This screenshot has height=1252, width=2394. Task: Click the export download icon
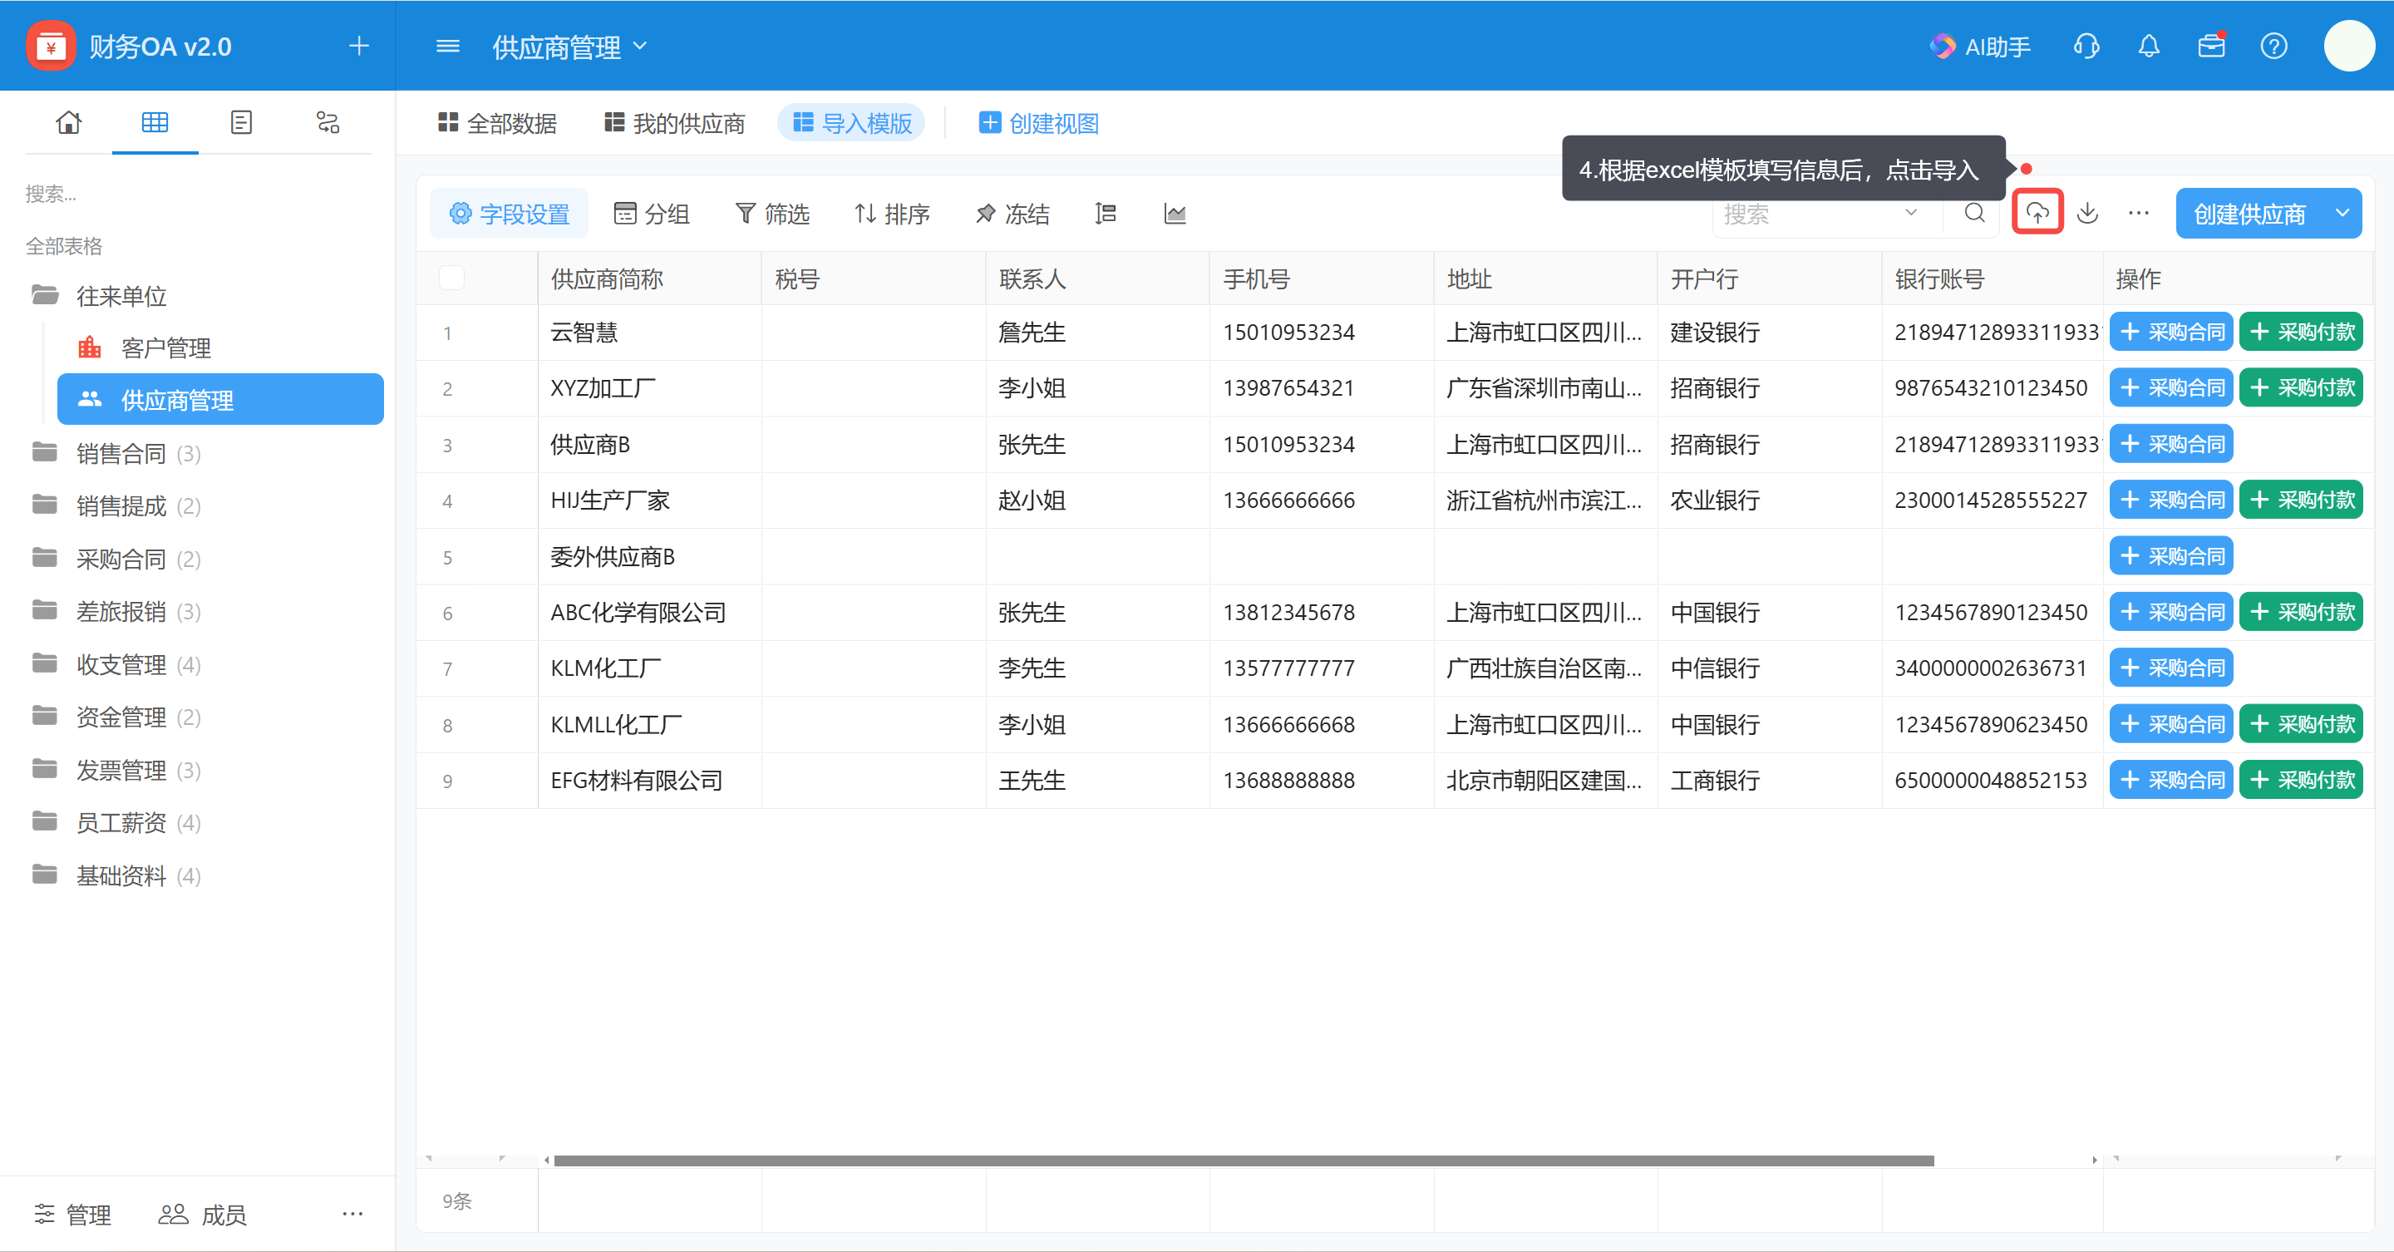[2086, 213]
